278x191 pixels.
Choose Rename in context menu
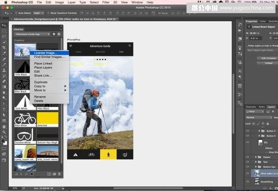coord(50,97)
